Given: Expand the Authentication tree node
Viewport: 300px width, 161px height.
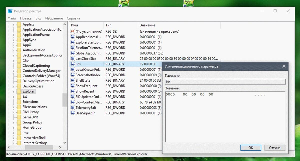Looking at the screenshot, I should point(13,50).
